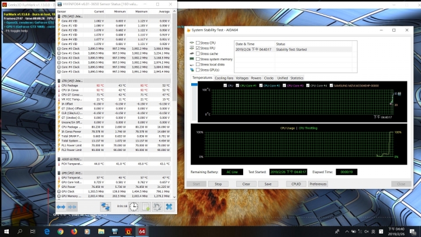
Task: Open taskbar search magnifier
Action: pyautogui.click(x=20, y=231)
